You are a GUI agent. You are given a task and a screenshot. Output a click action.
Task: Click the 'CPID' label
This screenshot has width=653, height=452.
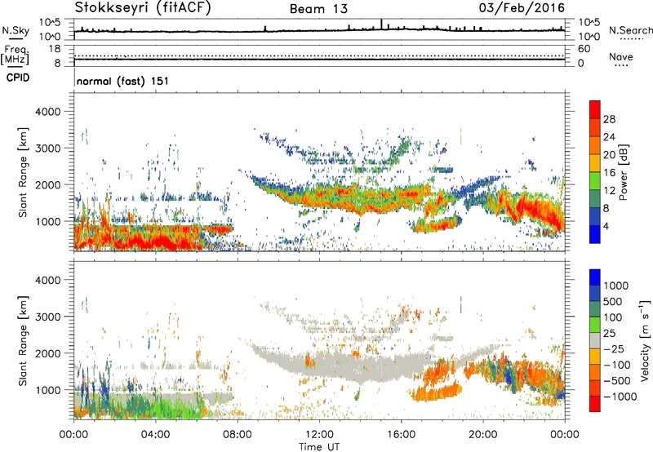(x=18, y=78)
